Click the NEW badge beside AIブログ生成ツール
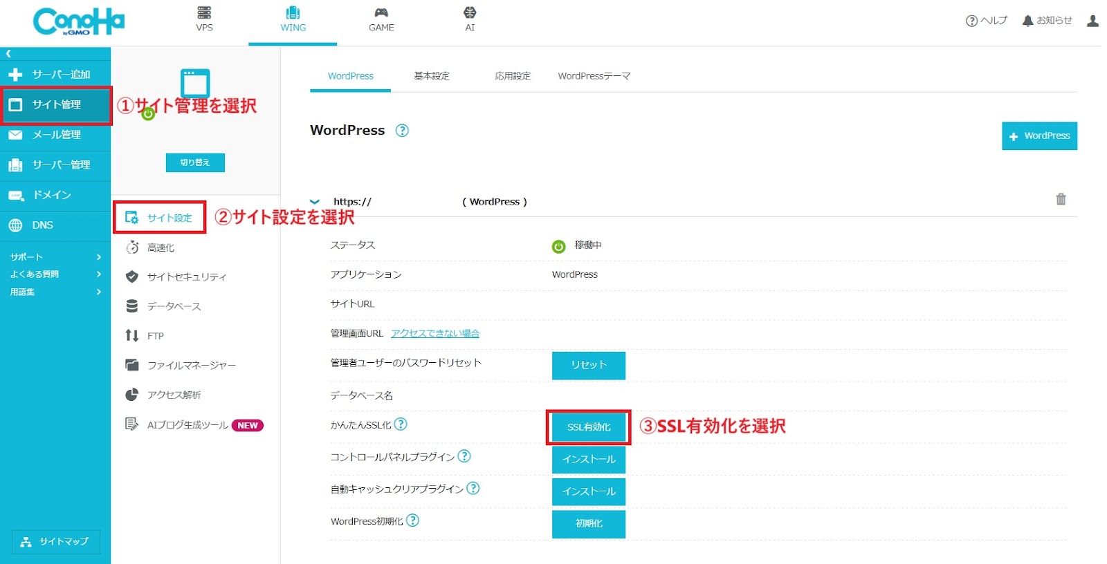The height and width of the screenshot is (564, 1107). click(248, 426)
